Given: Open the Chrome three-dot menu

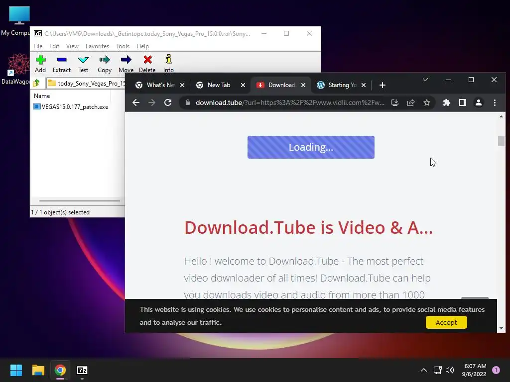Looking at the screenshot, I should [x=495, y=102].
